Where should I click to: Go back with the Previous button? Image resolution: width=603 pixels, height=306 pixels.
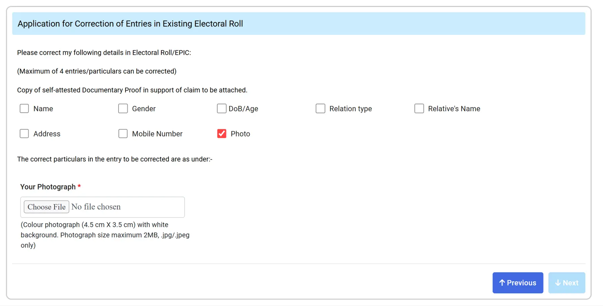[518, 283]
